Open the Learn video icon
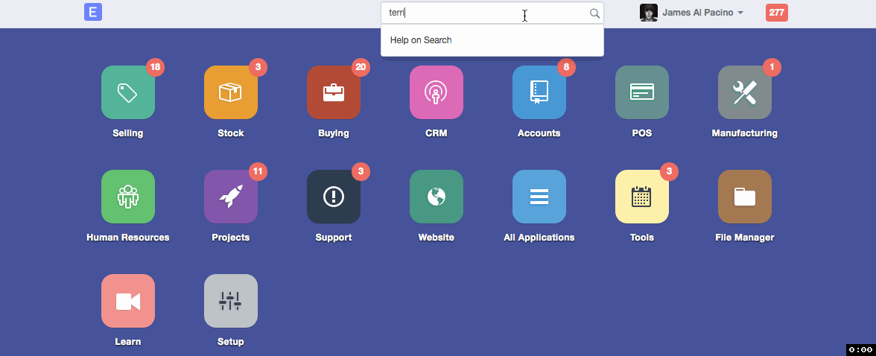Viewport: 876px width, 356px height. (128, 301)
